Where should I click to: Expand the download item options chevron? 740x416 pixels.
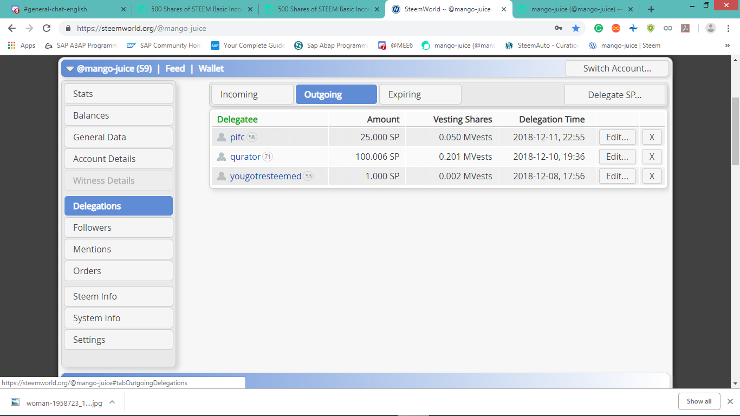[112, 402]
